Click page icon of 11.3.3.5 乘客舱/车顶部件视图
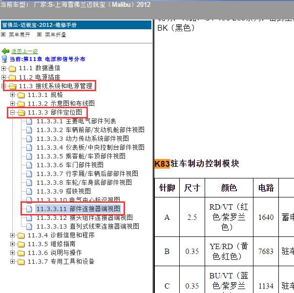The image size is (294, 293). [29, 156]
